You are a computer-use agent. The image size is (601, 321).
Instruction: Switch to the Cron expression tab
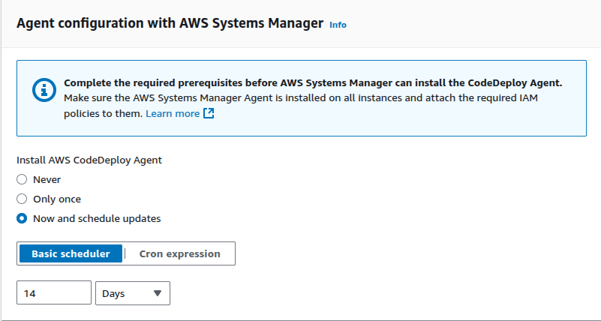point(180,254)
